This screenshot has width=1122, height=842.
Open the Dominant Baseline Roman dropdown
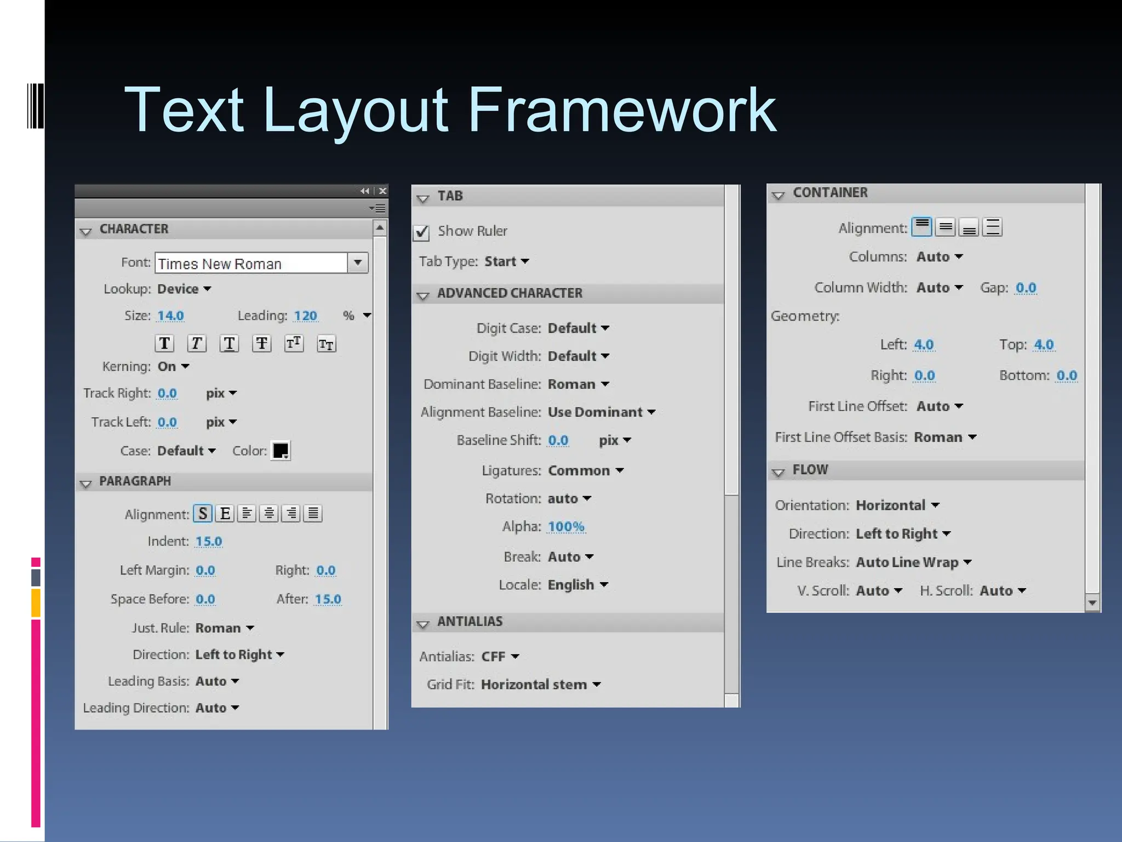point(579,384)
